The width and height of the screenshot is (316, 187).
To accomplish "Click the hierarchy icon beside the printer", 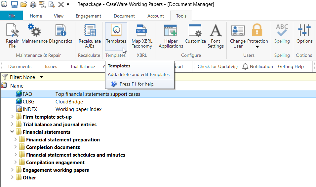I will pyautogui.click(x=42, y=4).
